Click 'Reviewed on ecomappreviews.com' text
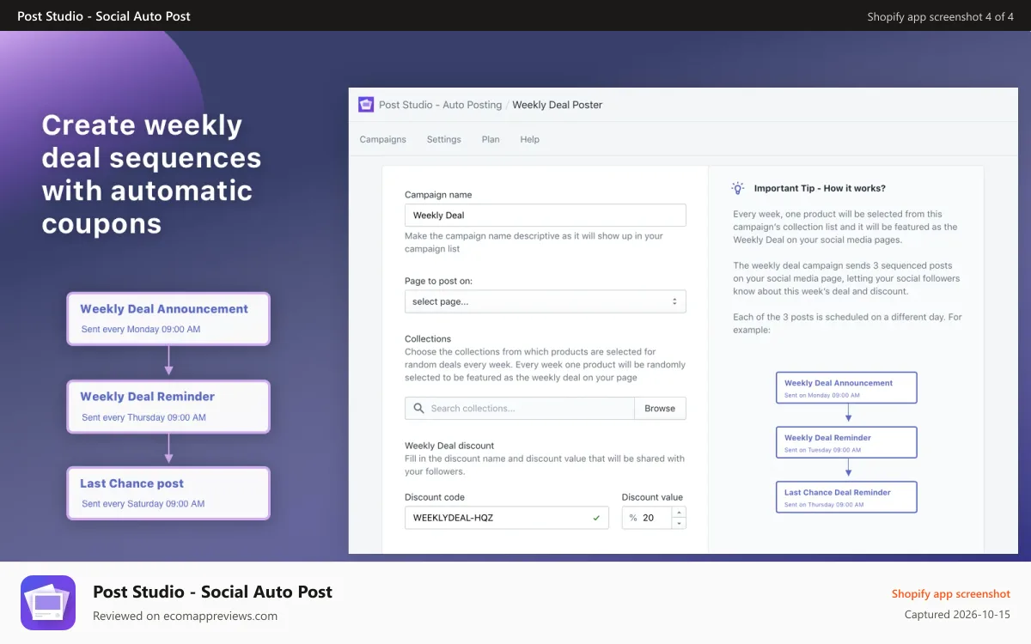Image resolution: width=1031 pixels, height=644 pixels. 185,616
